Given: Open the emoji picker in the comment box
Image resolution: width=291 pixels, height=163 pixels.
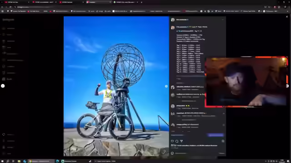Looking at the screenshot, I should [172, 153].
